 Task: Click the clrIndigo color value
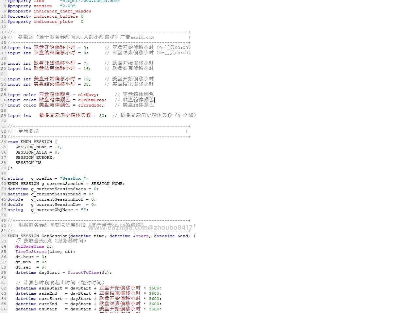[90, 105]
